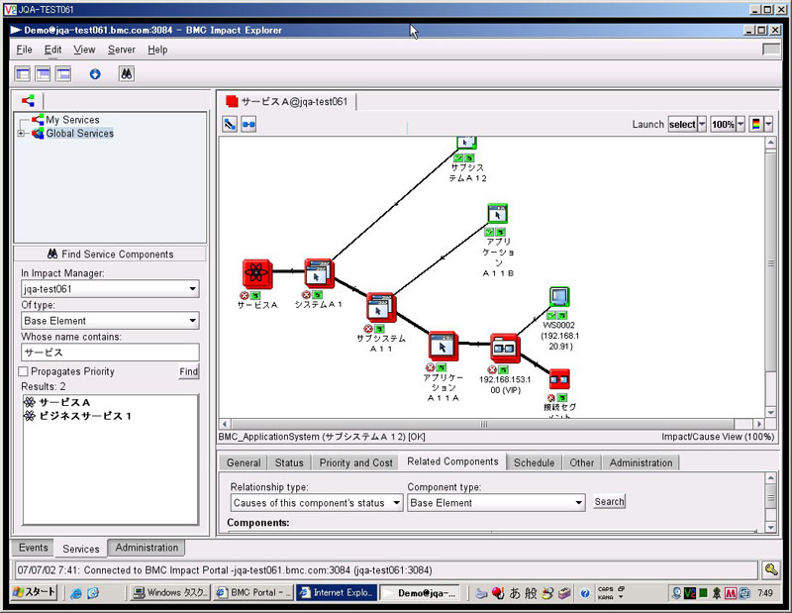Select the WS0002 computer node icon

[559, 297]
